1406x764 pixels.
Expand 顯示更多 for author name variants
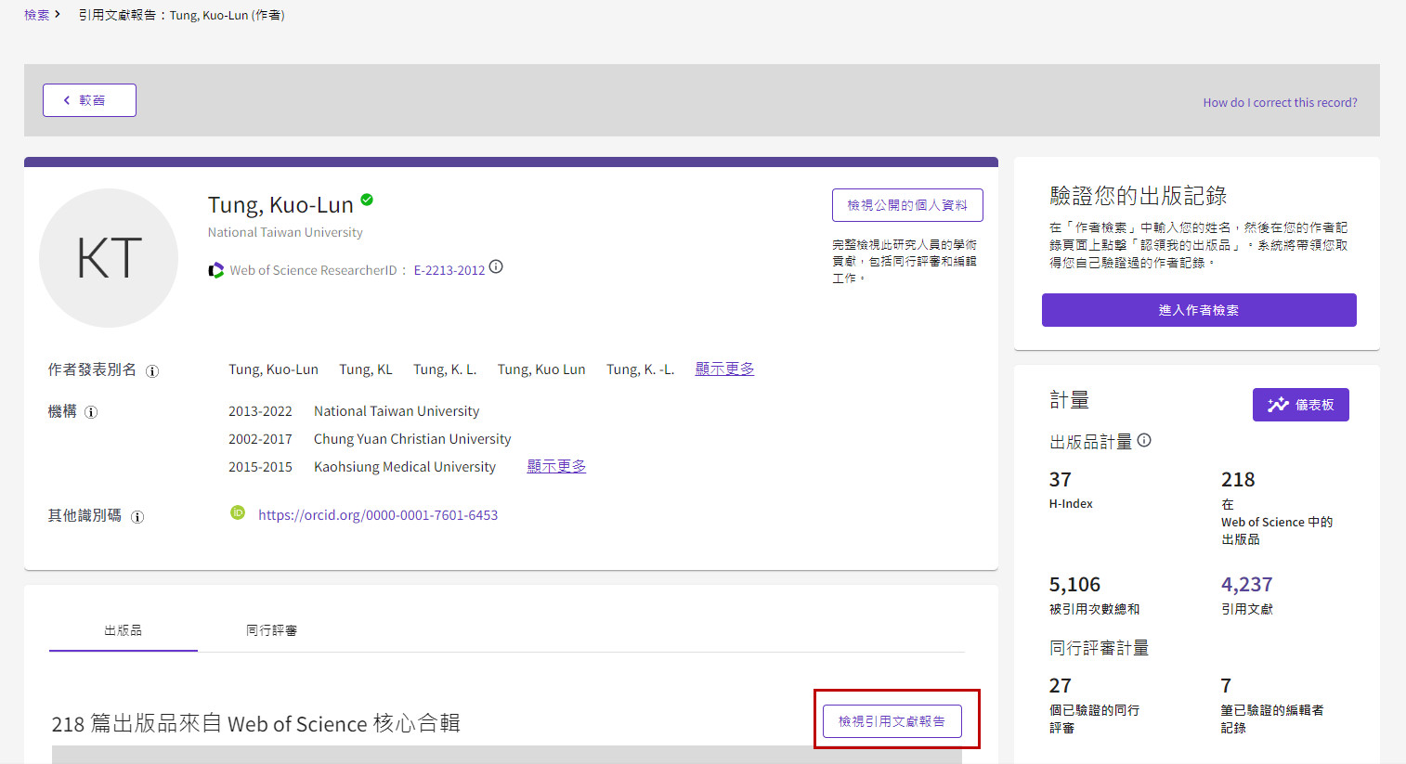coord(724,369)
